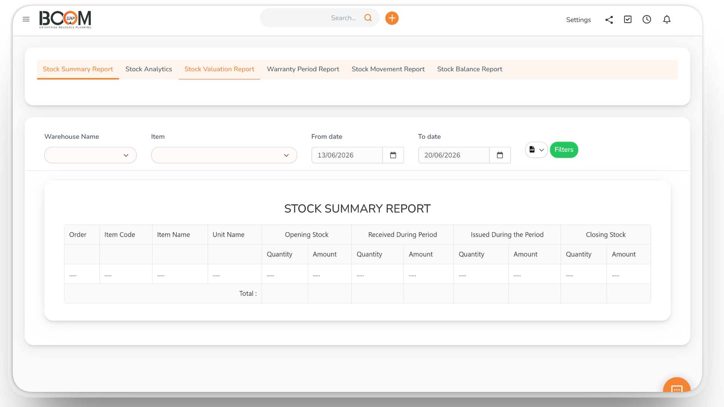Click the To date field 20/06/2026
The height and width of the screenshot is (407, 724).
click(x=454, y=155)
